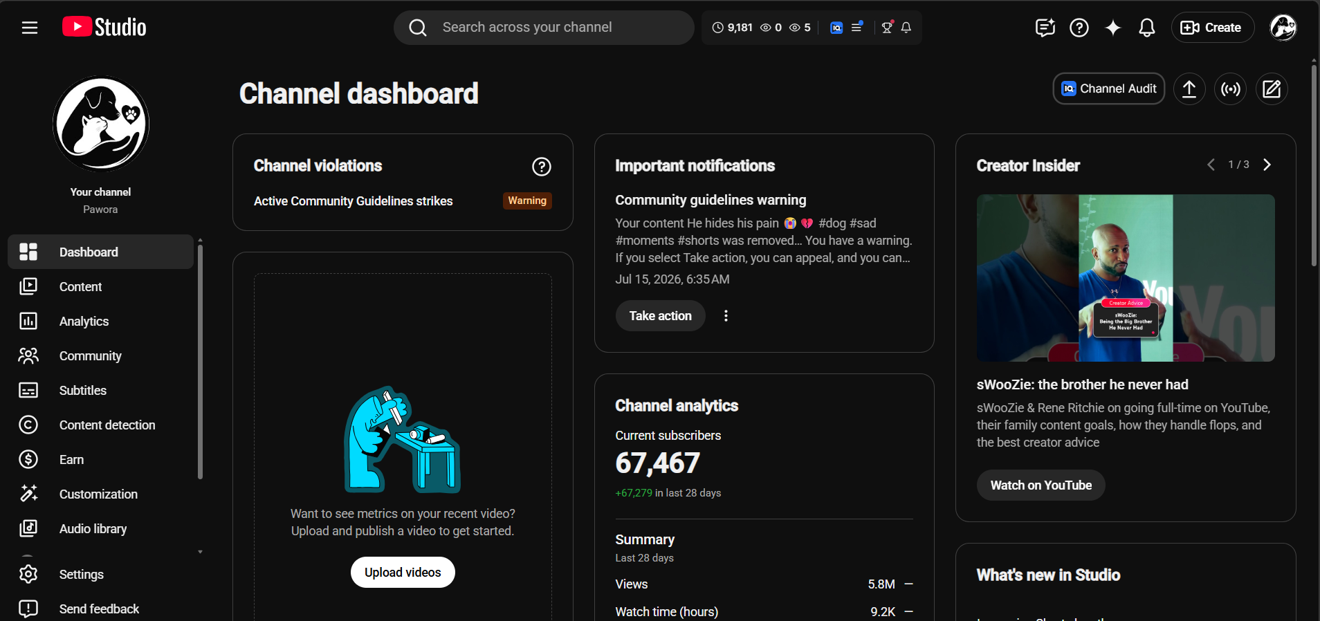Click the Views 5.8M summary row
This screenshot has height=621, width=1320.
click(x=764, y=584)
